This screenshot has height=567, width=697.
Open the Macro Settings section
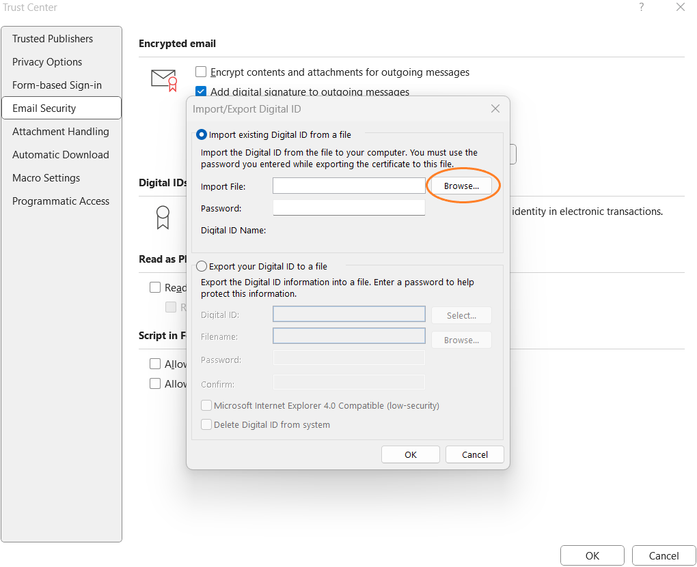pos(45,178)
